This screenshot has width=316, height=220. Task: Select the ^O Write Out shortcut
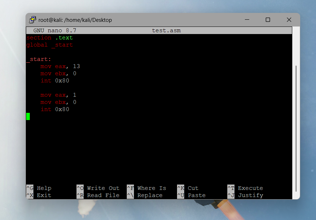(98, 188)
